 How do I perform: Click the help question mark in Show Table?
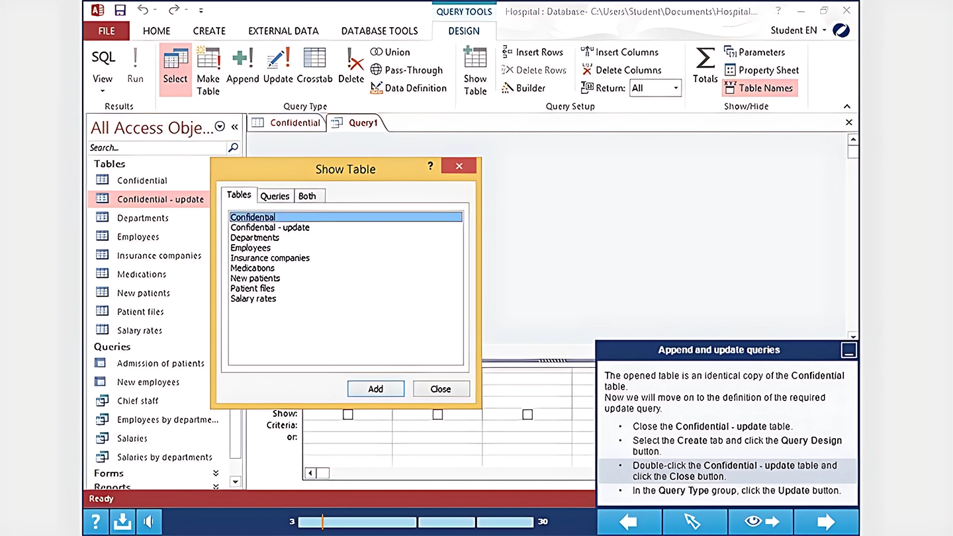click(x=430, y=166)
